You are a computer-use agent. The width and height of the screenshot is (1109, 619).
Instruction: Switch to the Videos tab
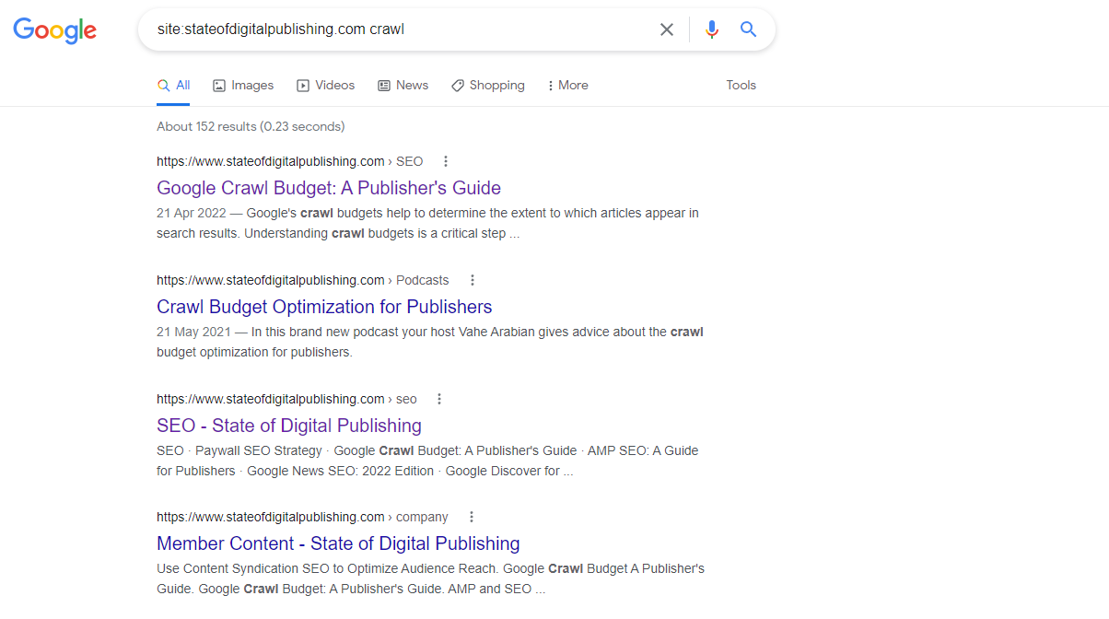pos(325,85)
